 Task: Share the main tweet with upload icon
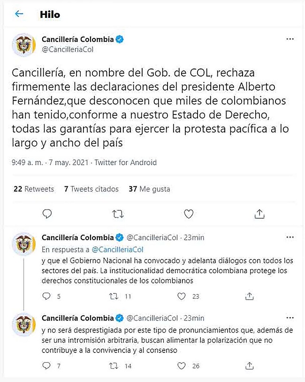click(x=259, y=214)
